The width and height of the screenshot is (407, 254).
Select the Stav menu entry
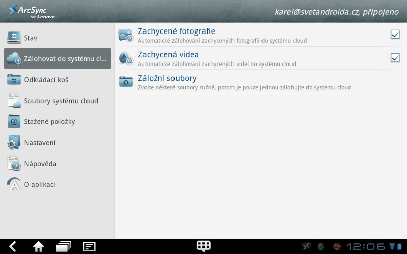(x=57, y=38)
